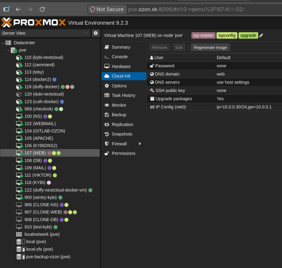Click the isp-master tag
282x268 pixels.
pos(203,36)
